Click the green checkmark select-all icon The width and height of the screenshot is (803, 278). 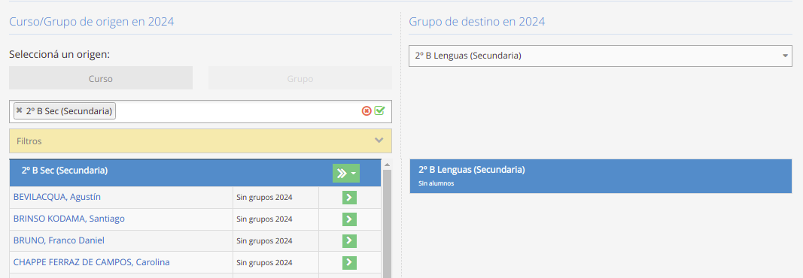coord(379,110)
